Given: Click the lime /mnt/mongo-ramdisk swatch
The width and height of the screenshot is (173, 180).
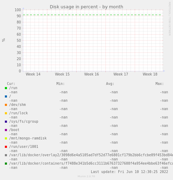Looking at the screenshot, I should click(6, 138).
